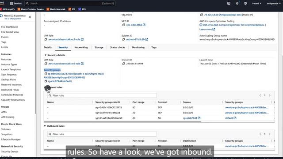The image size is (283, 159).
Task: Copy the Subnet ID value
Action: click(x=123, y=39)
